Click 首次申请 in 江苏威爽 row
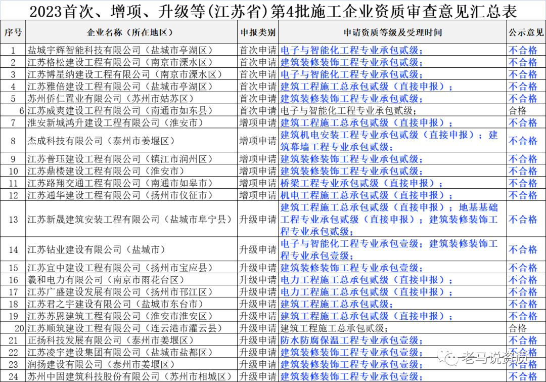The width and height of the screenshot is (546, 382). [258, 110]
